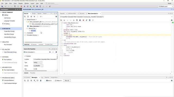Viewport: 174px width, 97px height.
Task: Open project icon in main toolbar
Action: (2, 6)
